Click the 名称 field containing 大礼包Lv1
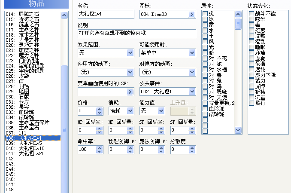 point(106,14)
